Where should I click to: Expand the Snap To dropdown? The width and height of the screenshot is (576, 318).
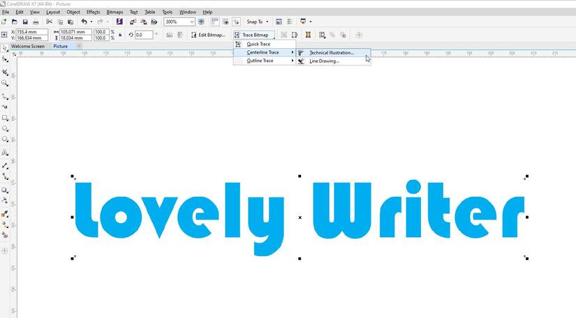(267, 22)
